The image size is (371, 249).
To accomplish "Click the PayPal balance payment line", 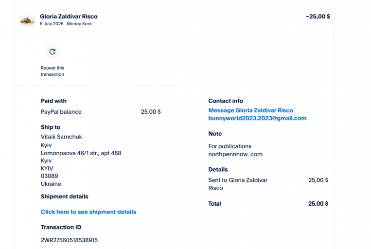I will click(101, 112).
